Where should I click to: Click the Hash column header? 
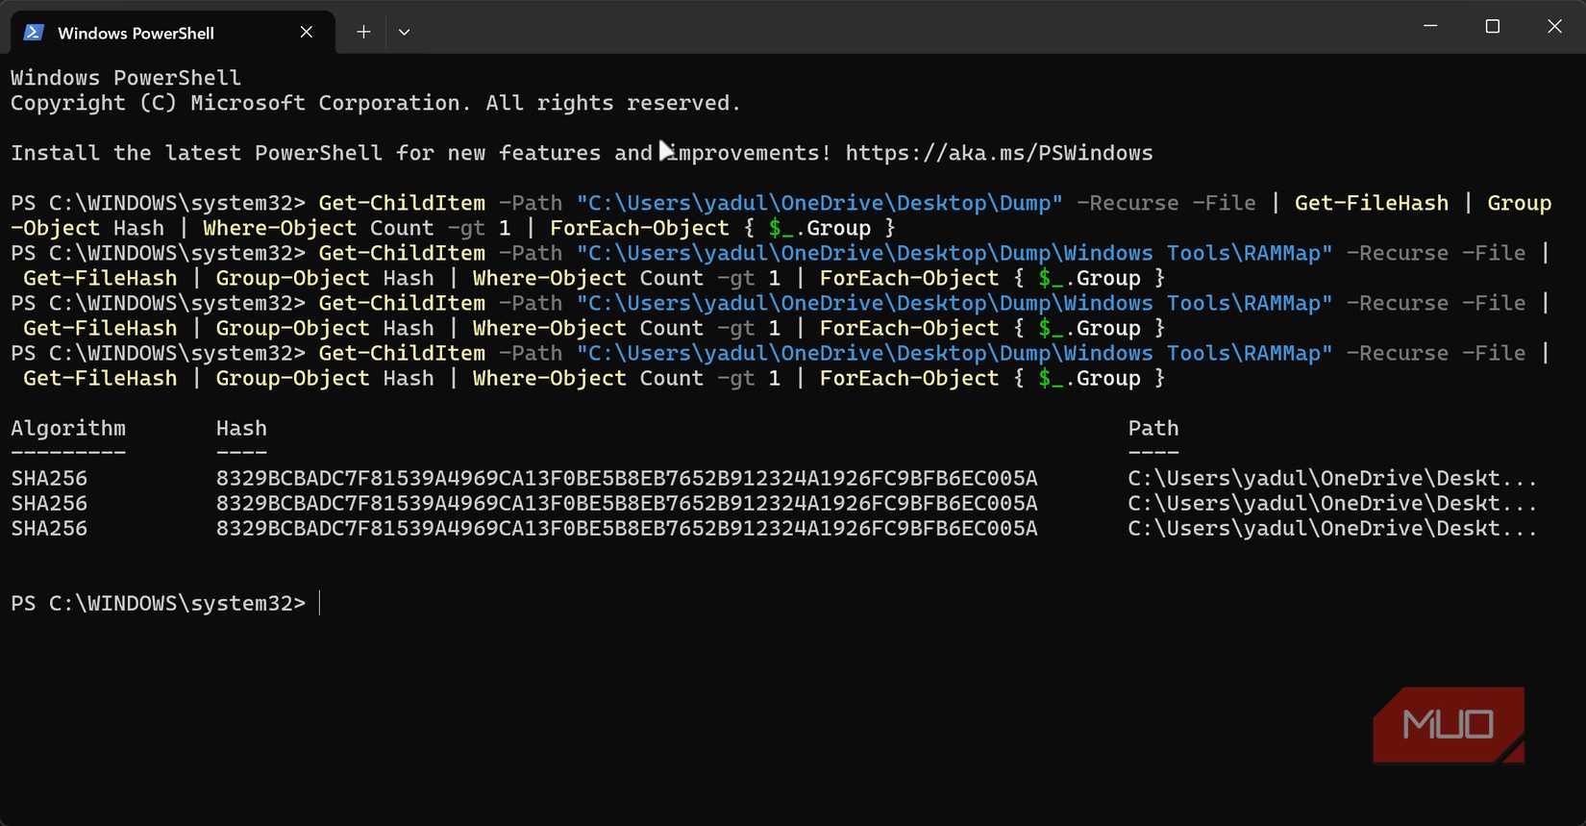tap(241, 428)
